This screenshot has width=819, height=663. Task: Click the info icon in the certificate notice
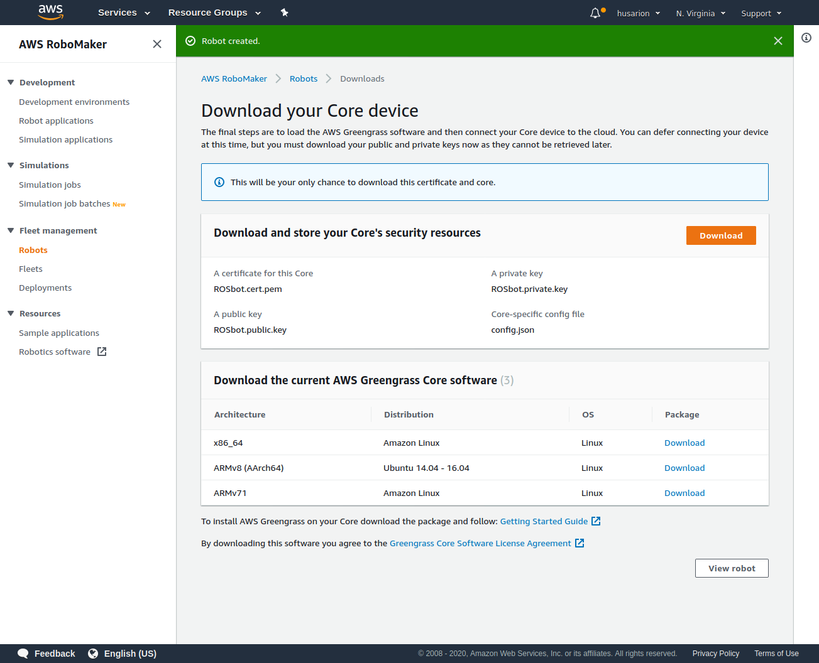tap(219, 182)
